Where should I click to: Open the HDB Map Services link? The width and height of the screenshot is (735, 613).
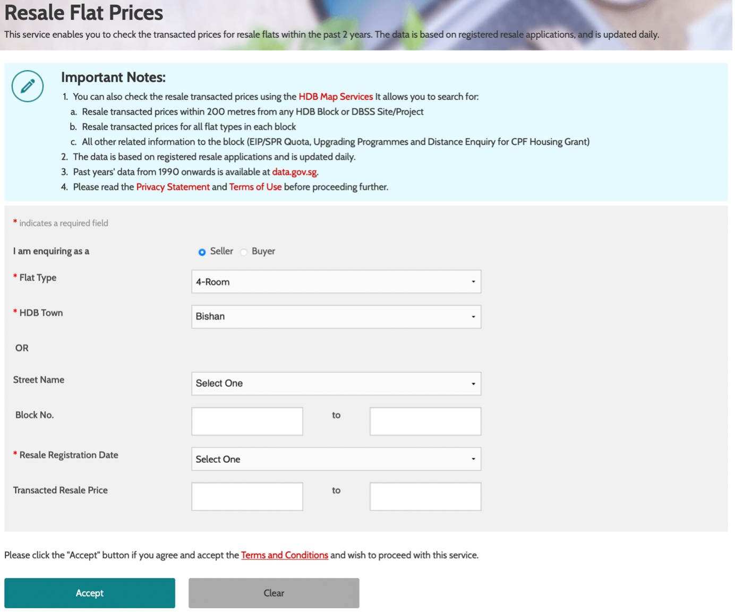pos(336,97)
